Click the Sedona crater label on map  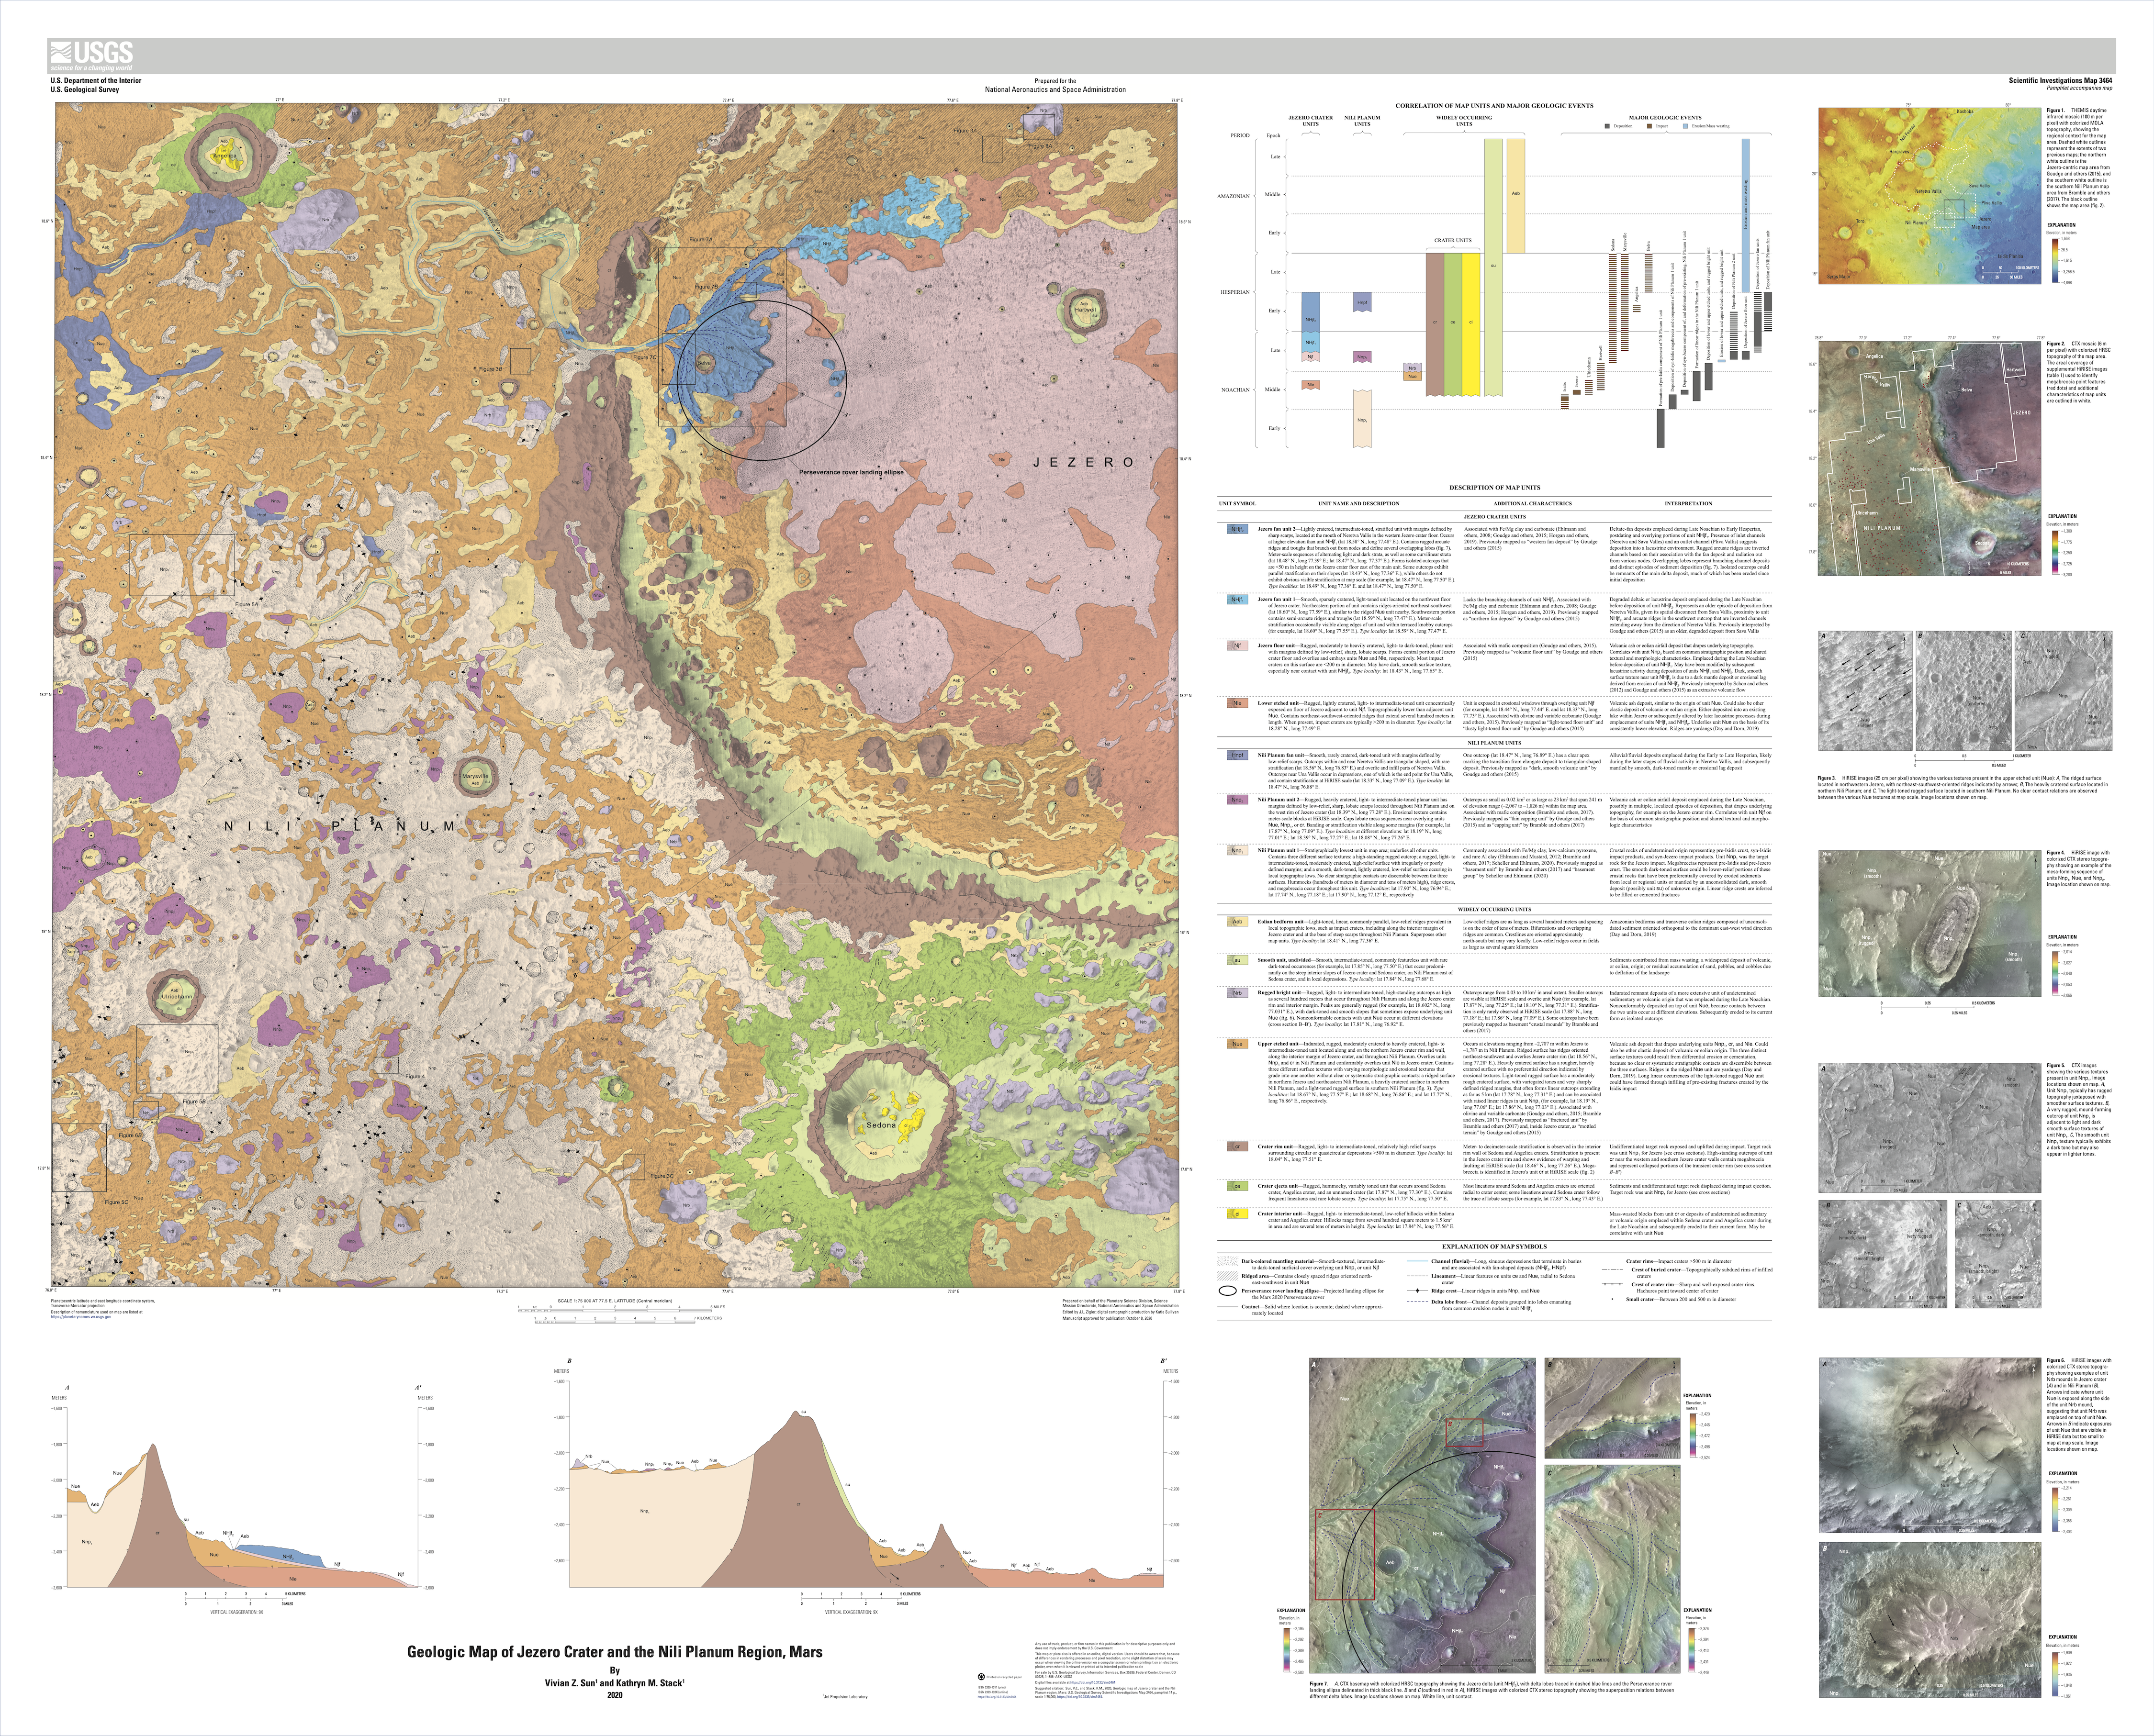880,1126
